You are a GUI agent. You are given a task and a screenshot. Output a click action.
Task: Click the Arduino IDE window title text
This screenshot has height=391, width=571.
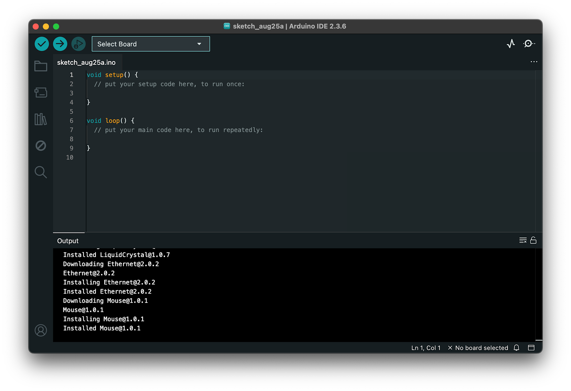coord(289,26)
